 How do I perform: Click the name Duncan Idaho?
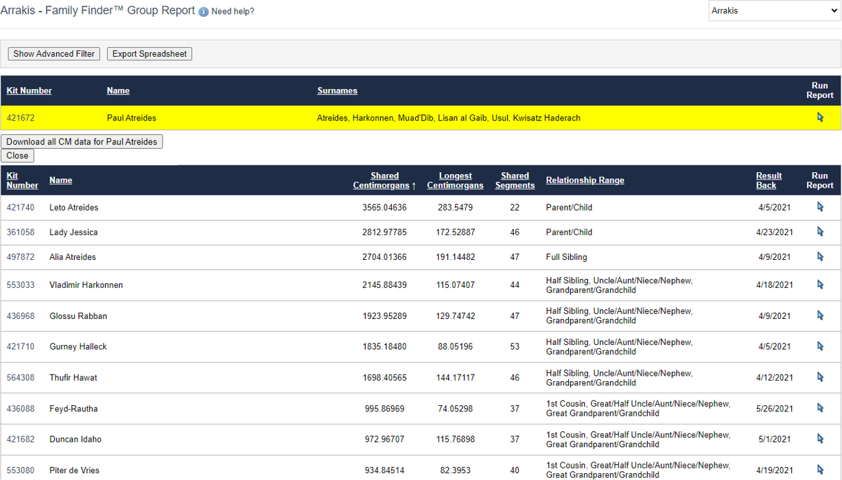[75, 440]
